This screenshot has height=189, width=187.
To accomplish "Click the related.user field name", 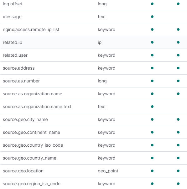I will [x=15, y=55].
